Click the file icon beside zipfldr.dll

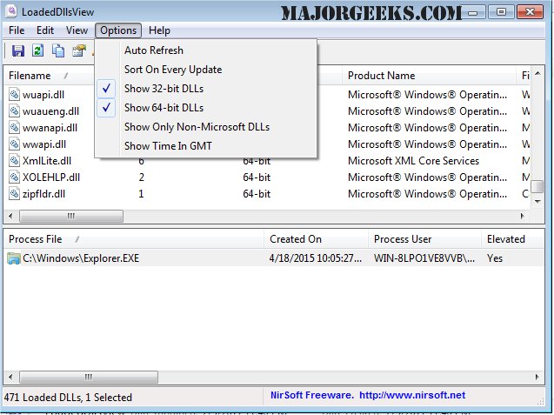pyautogui.click(x=14, y=194)
